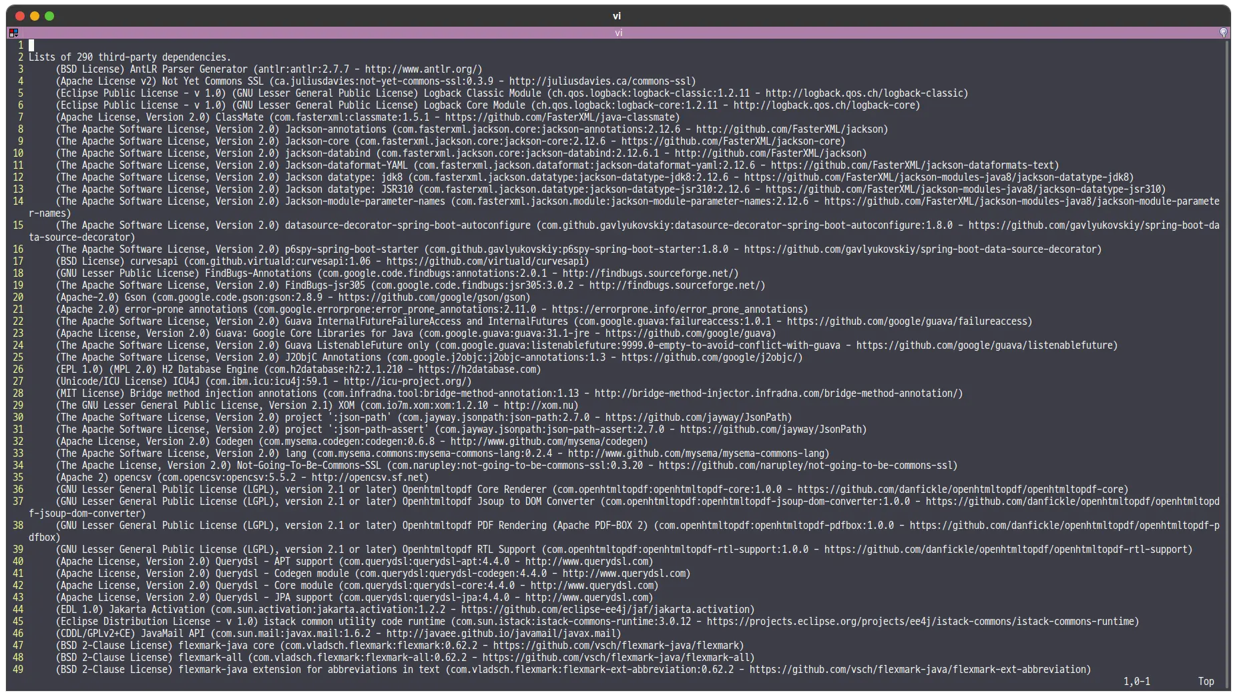
Task: Click 'flexmark-java core' text on line 47
Action: tap(226, 646)
